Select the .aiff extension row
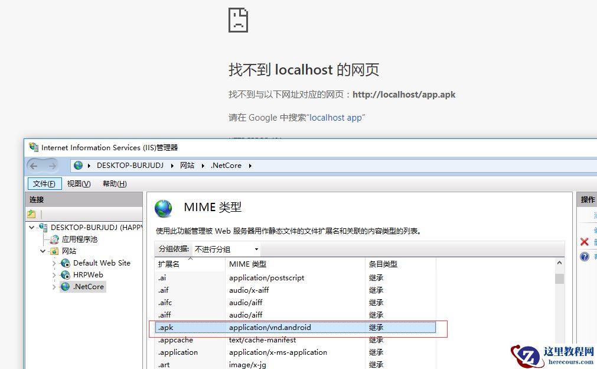Image resolution: width=597 pixels, height=369 pixels. [295, 315]
